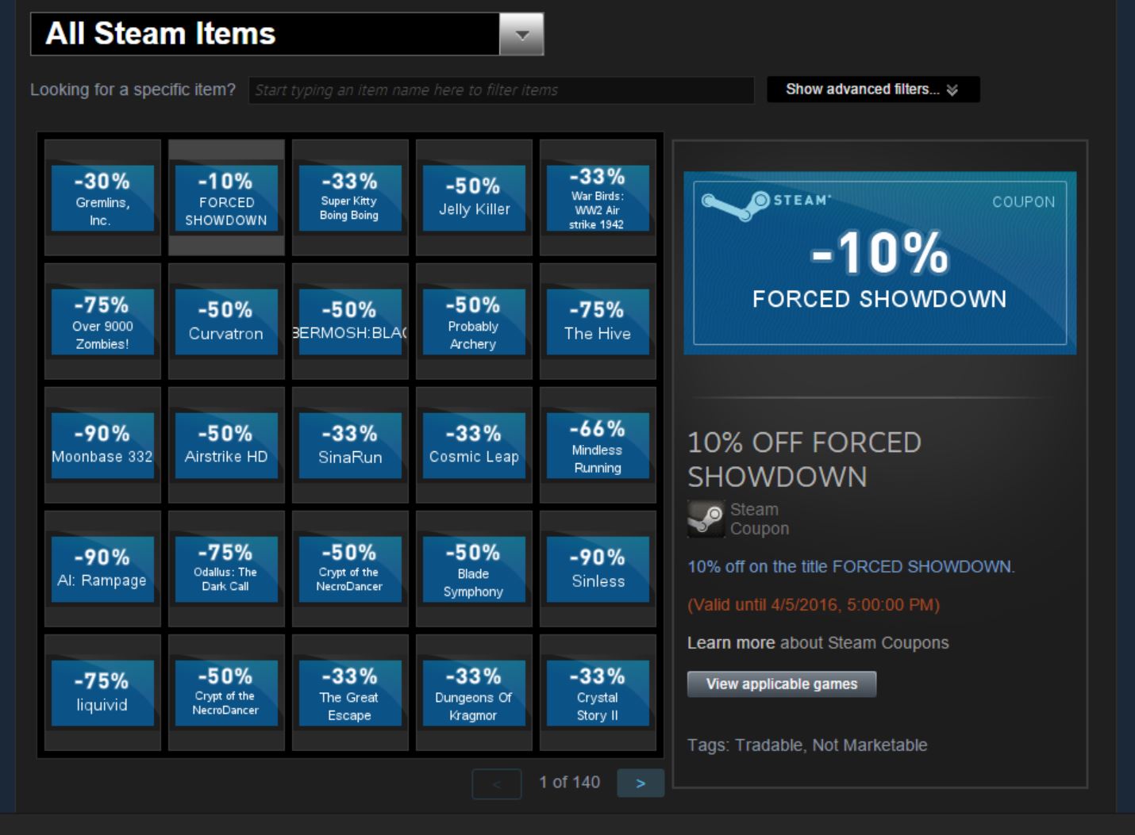Click the Curvatron -50% coupon
Image resolution: width=1135 pixels, height=835 pixels.
coord(226,322)
